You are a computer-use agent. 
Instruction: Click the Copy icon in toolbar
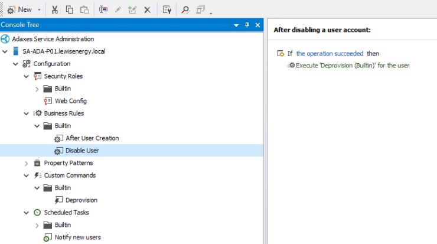[x=70, y=10]
